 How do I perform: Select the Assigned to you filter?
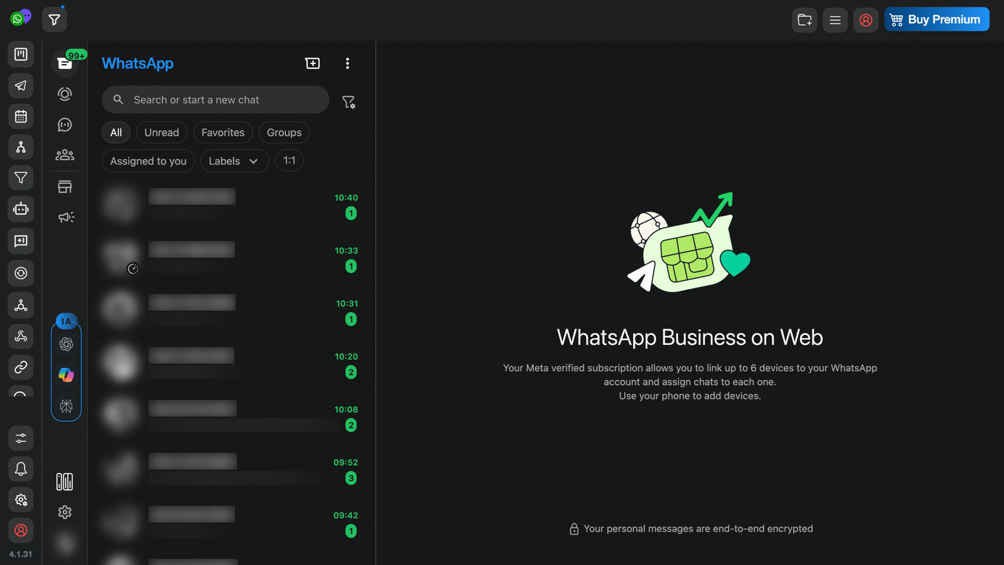pos(148,161)
